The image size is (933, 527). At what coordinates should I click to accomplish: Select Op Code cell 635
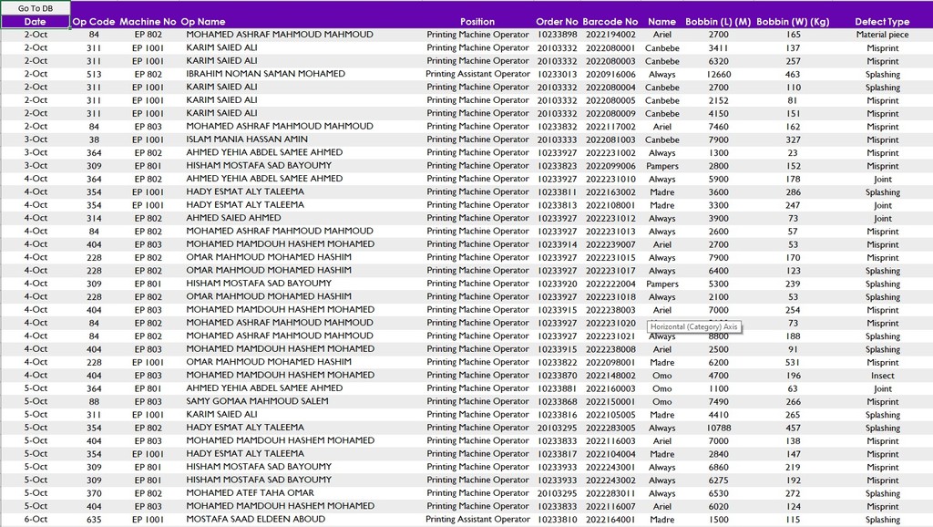[94, 520]
